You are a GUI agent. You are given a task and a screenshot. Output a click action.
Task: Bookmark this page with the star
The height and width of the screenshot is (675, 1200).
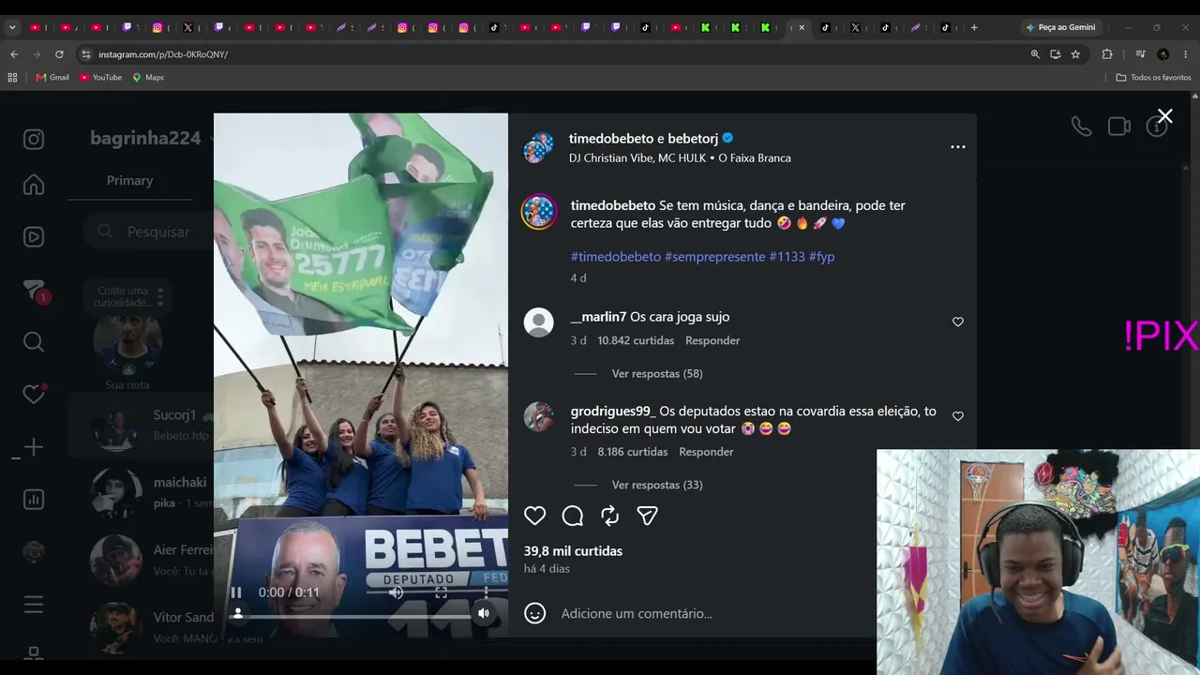[x=1075, y=54]
